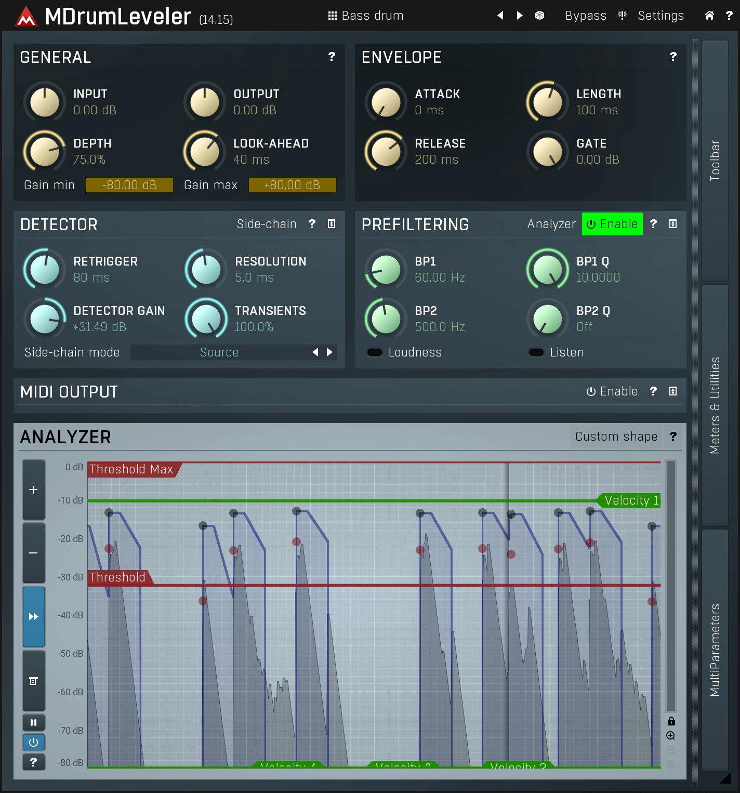The width and height of the screenshot is (740, 793).
Task: Click the left arrow on the Side-chain mode selector
Action: pyautogui.click(x=315, y=352)
